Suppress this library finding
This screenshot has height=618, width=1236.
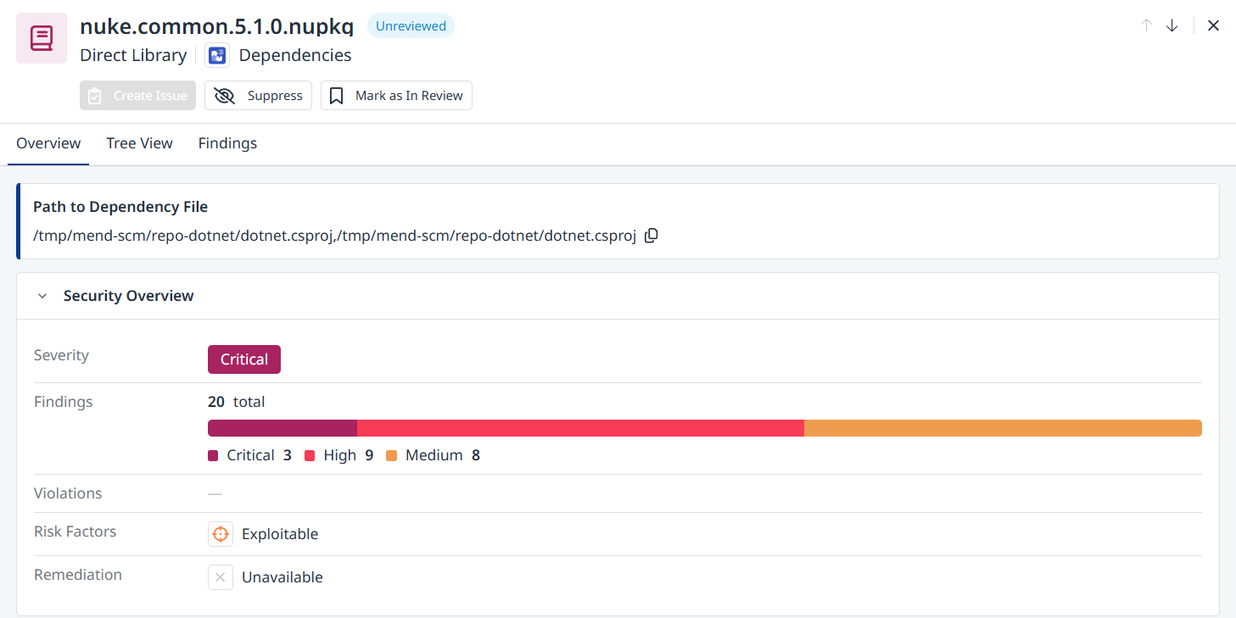(258, 96)
